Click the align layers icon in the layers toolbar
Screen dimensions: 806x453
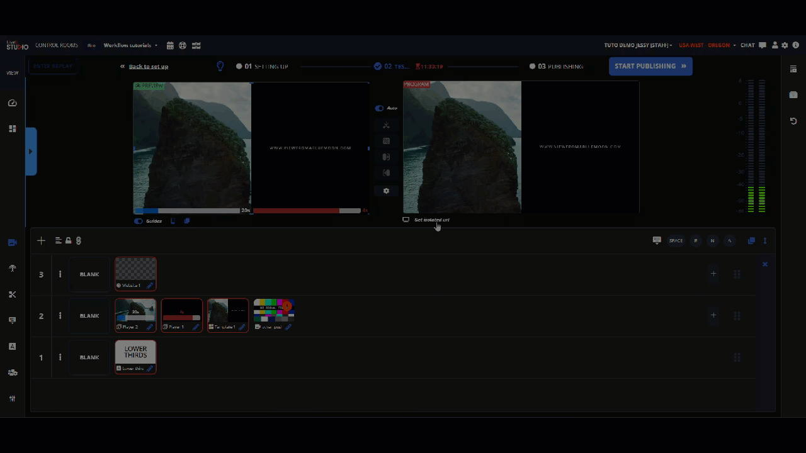59,240
